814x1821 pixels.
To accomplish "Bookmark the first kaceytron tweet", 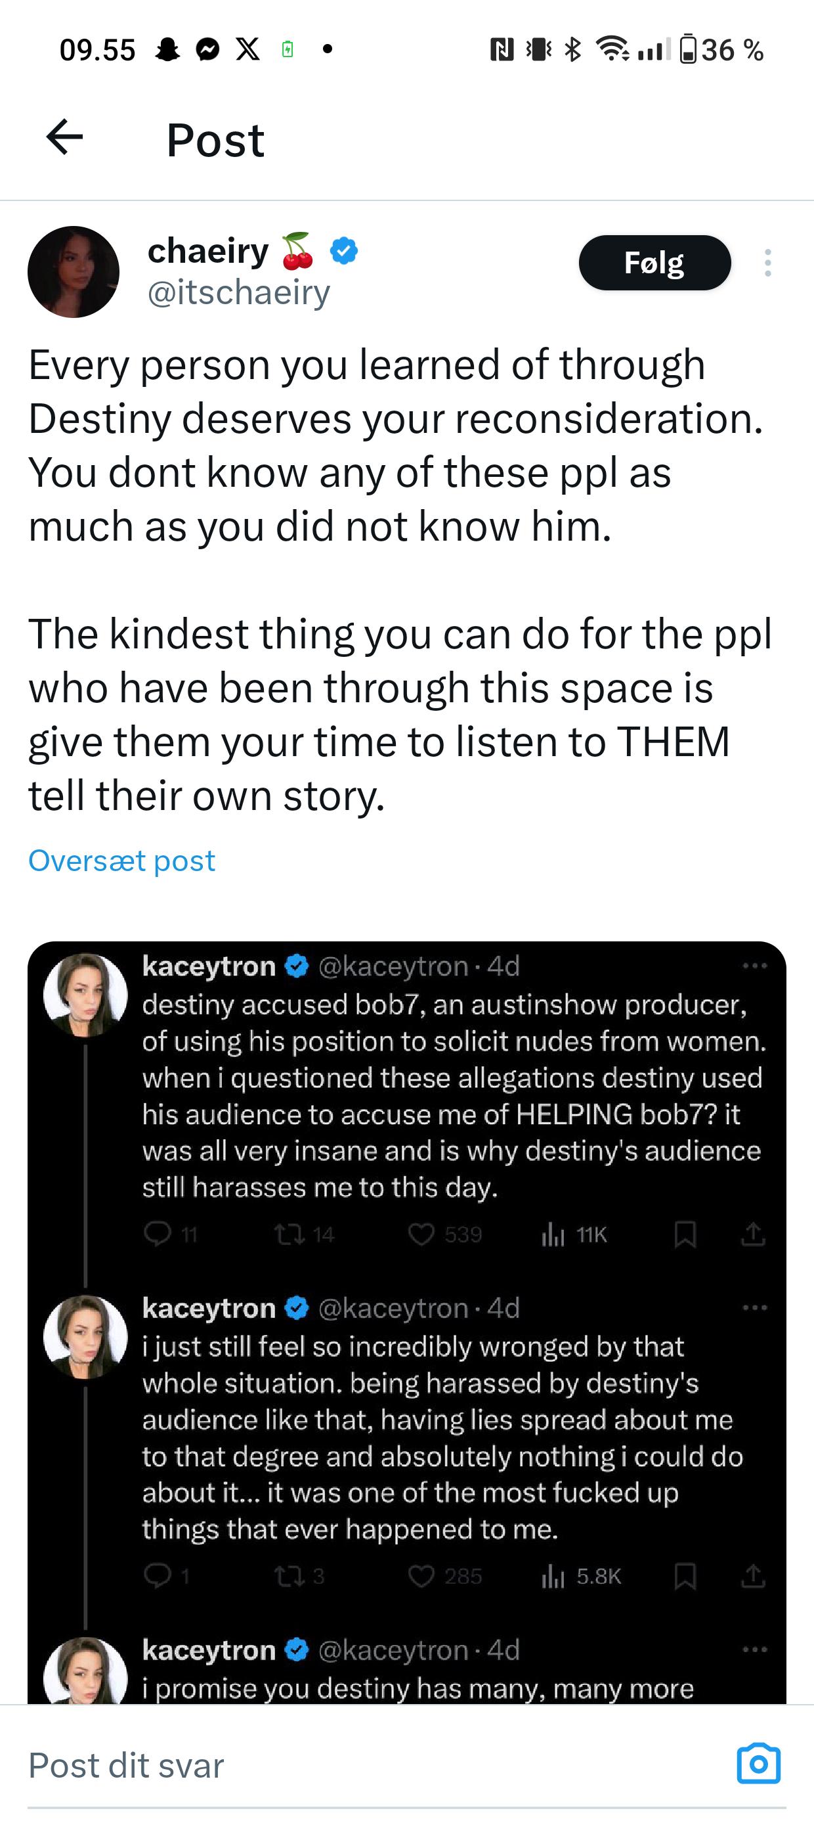I will [x=685, y=1234].
